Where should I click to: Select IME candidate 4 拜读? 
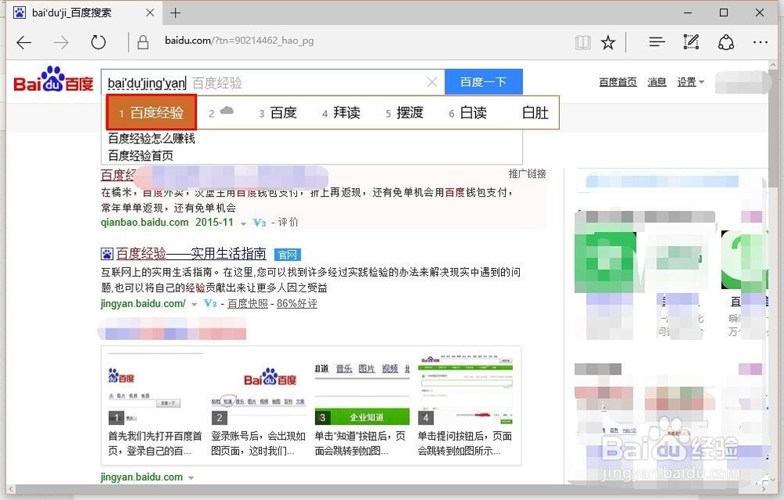point(341,113)
